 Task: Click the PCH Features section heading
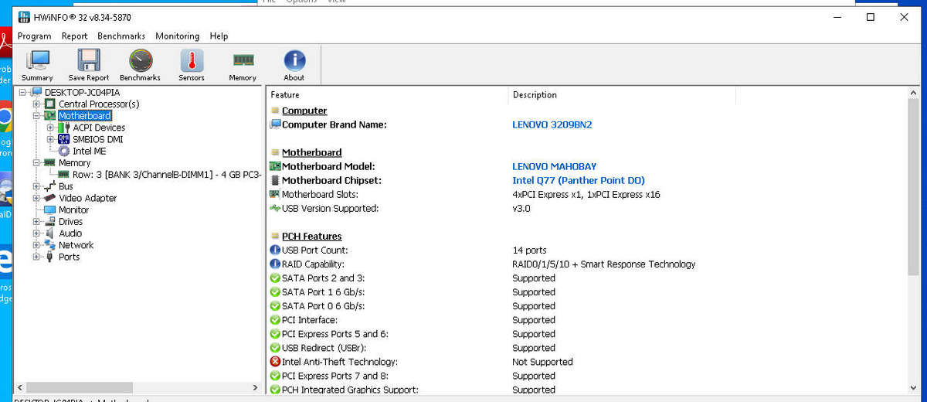pyautogui.click(x=311, y=236)
